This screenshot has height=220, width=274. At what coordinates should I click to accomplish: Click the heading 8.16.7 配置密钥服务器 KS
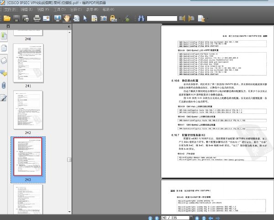coord(188,135)
